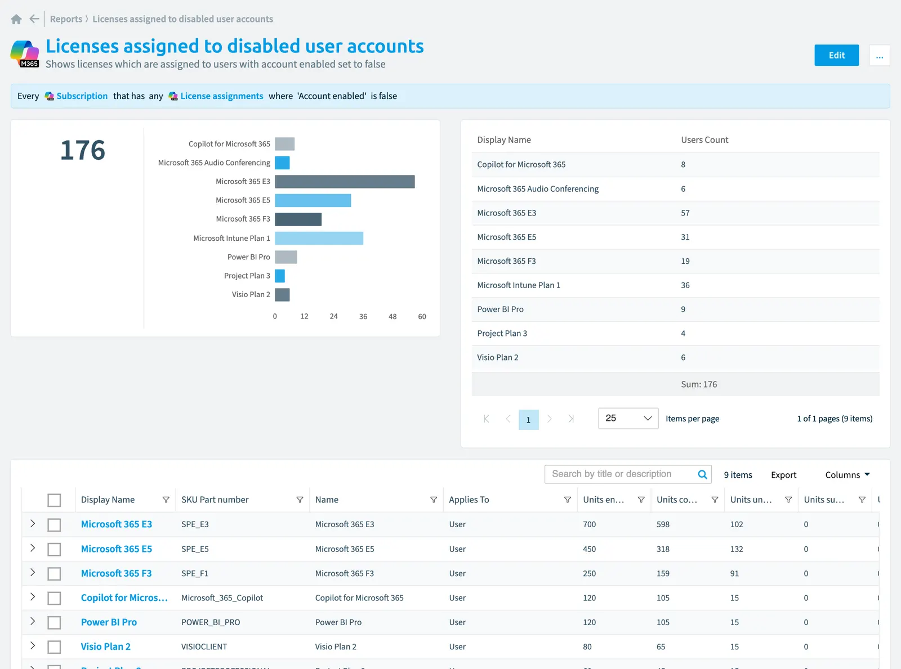901x669 pixels.
Task: Tick the select-all header checkbox
Action: click(54, 500)
